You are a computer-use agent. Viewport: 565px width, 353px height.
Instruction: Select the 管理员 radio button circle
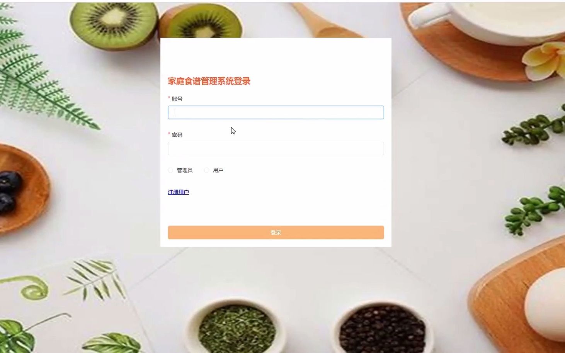click(170, 170)
